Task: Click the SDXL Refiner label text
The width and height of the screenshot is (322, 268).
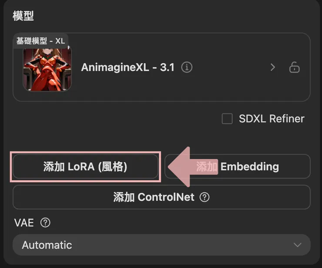Action: pyautogui.click(x=272, y=119)
